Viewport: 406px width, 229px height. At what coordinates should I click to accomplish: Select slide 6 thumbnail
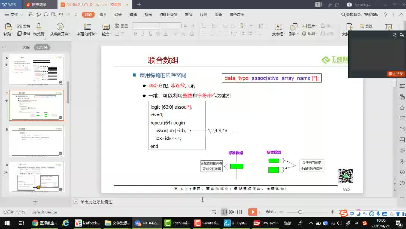pyautogui.click(x=37, y=70)
